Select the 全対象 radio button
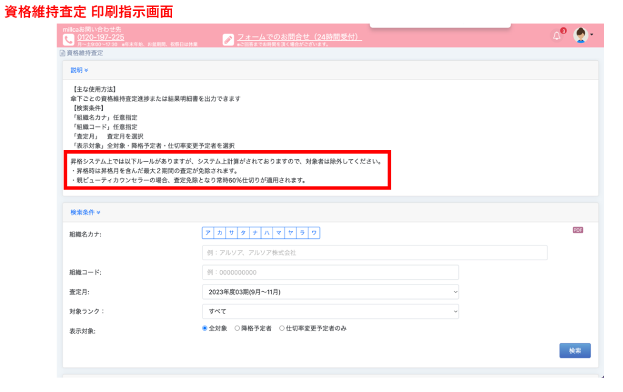The width and height of the screenshot is (623, 392). tap(205, 328)
